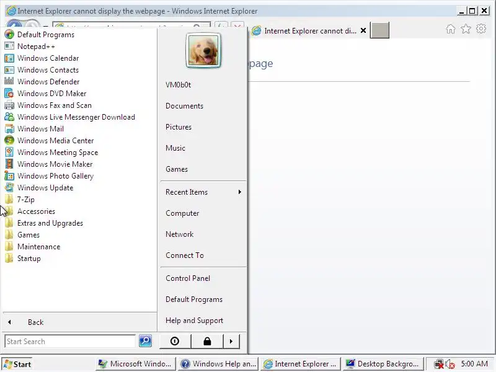496x372 pixels.
Task: Run Windows Update
Action: [x=39, y=188]
